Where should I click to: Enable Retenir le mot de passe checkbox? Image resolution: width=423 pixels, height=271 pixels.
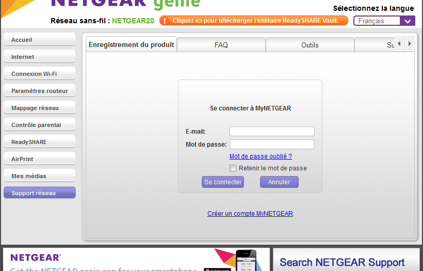(233, 168)
